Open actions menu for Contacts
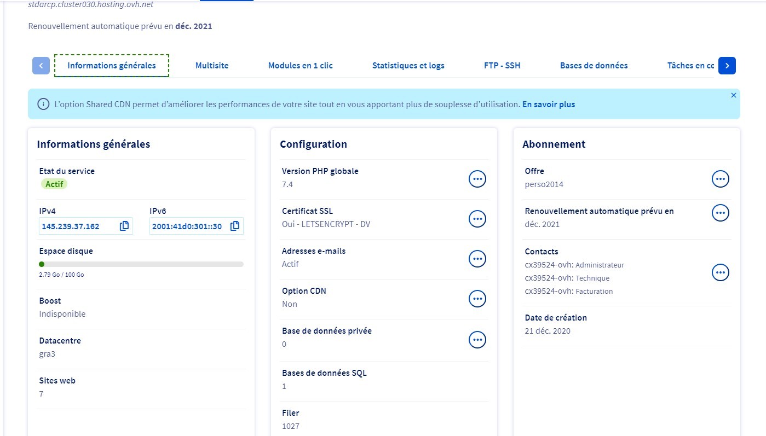This screenshot has height=436, width=766. pyautogui.click(x=720, y=272)
